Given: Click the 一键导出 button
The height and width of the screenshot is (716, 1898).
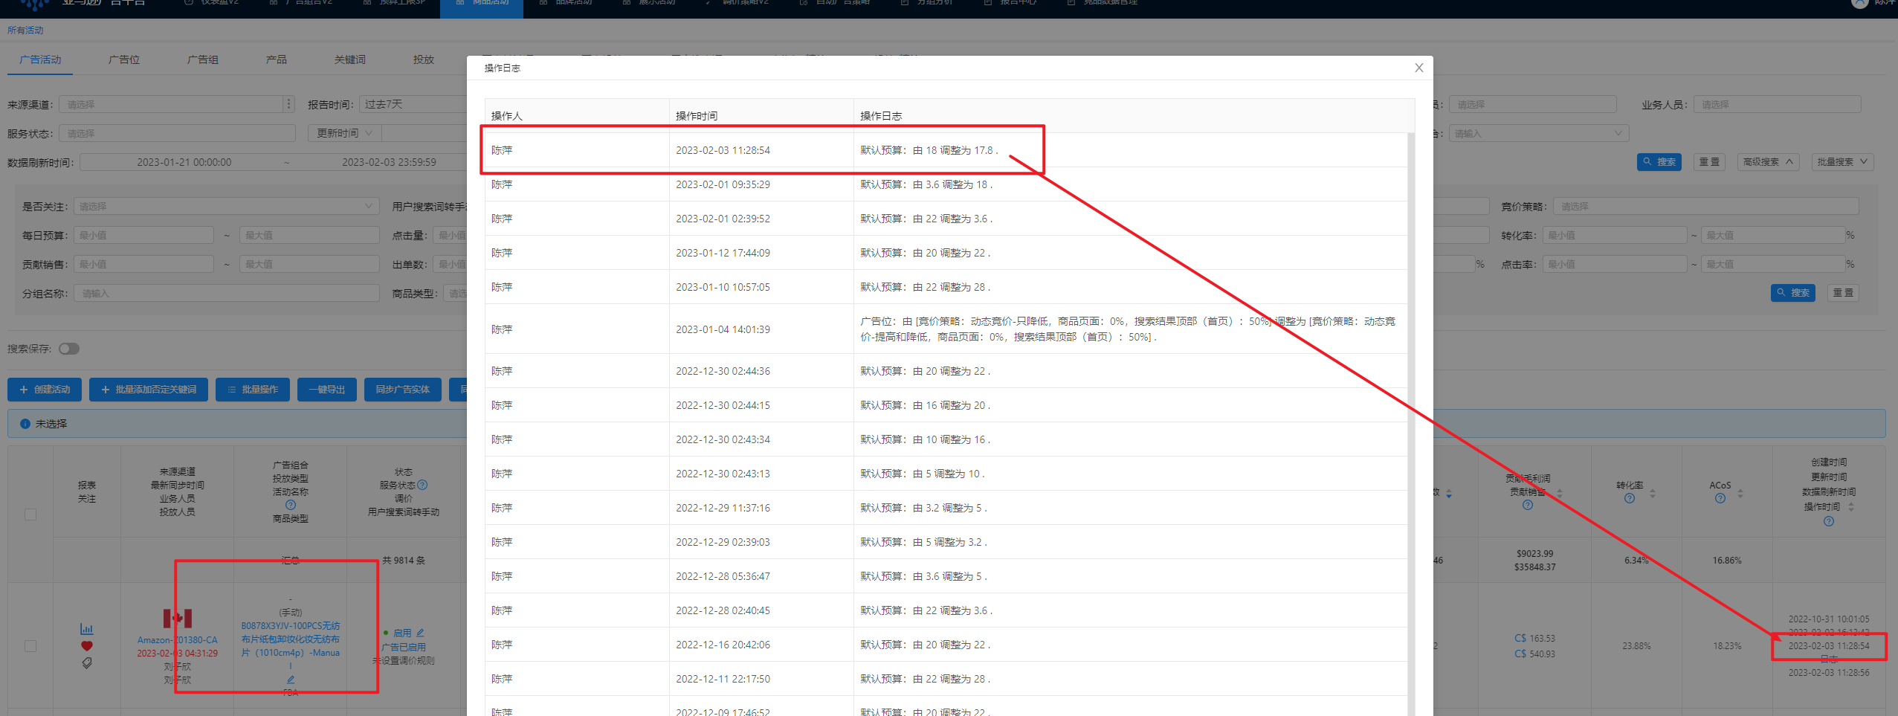Looking at the screenshot, I should [327, 390].
